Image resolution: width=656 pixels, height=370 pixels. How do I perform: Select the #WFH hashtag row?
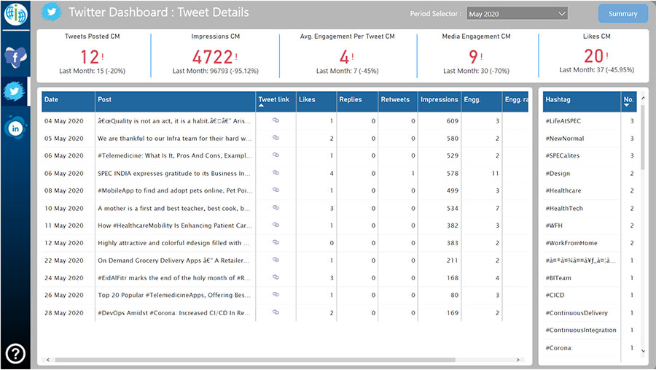click(590, 226)
